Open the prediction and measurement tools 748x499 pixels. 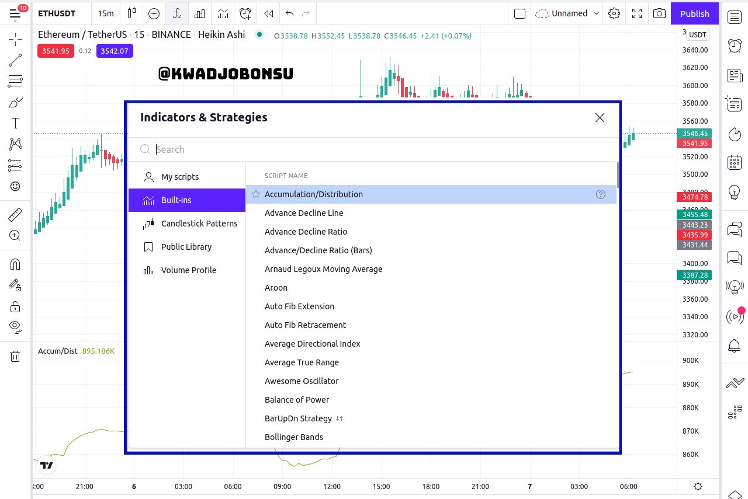pyautogui.click(x=15, y=165)
